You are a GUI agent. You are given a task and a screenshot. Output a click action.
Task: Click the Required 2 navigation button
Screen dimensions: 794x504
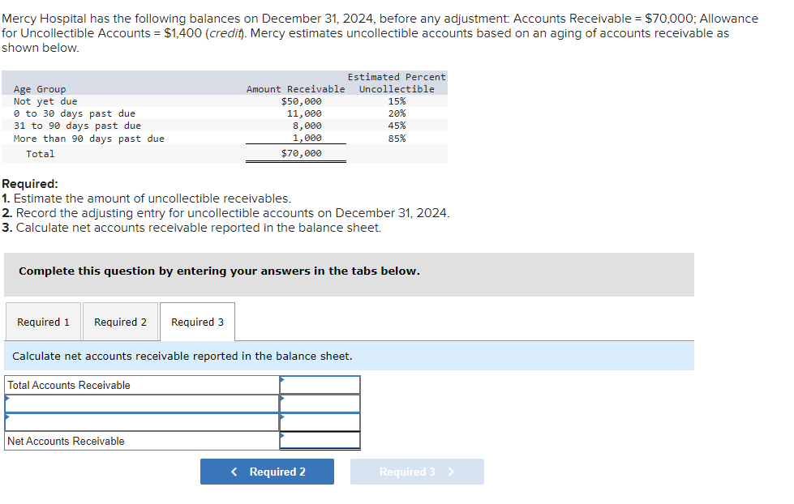[267, 471]
